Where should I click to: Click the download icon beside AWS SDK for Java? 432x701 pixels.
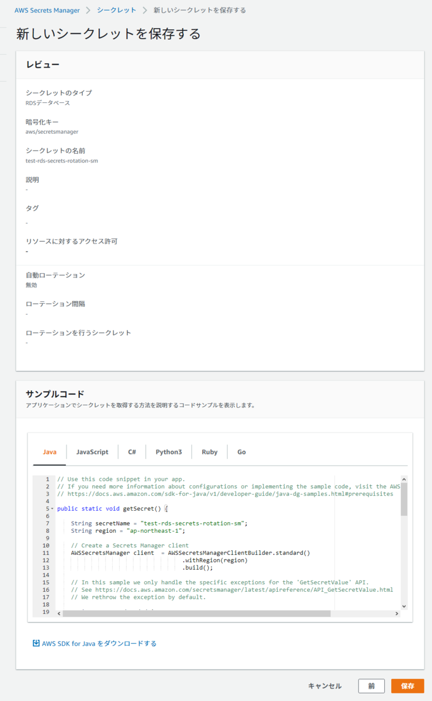point(36,643)
